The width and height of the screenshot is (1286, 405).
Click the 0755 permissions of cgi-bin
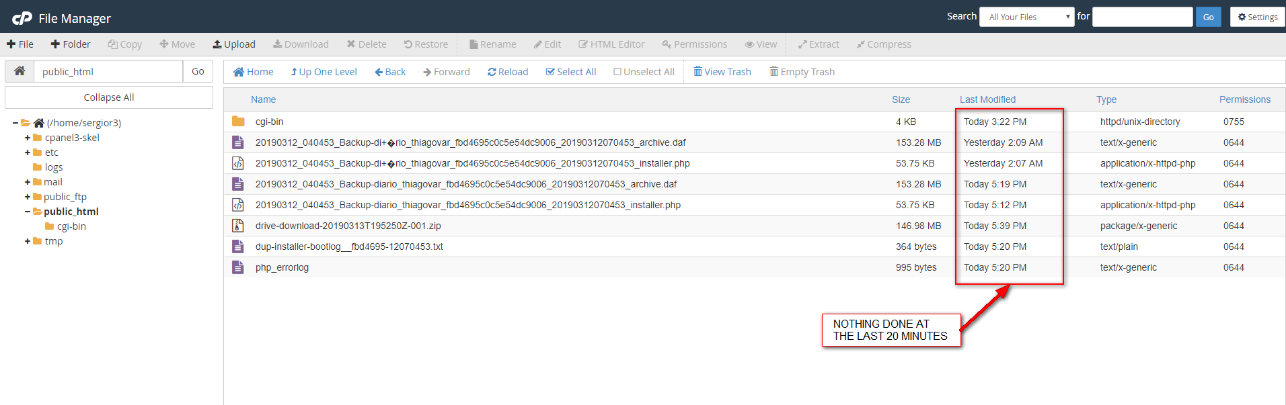pos(1234,122)
